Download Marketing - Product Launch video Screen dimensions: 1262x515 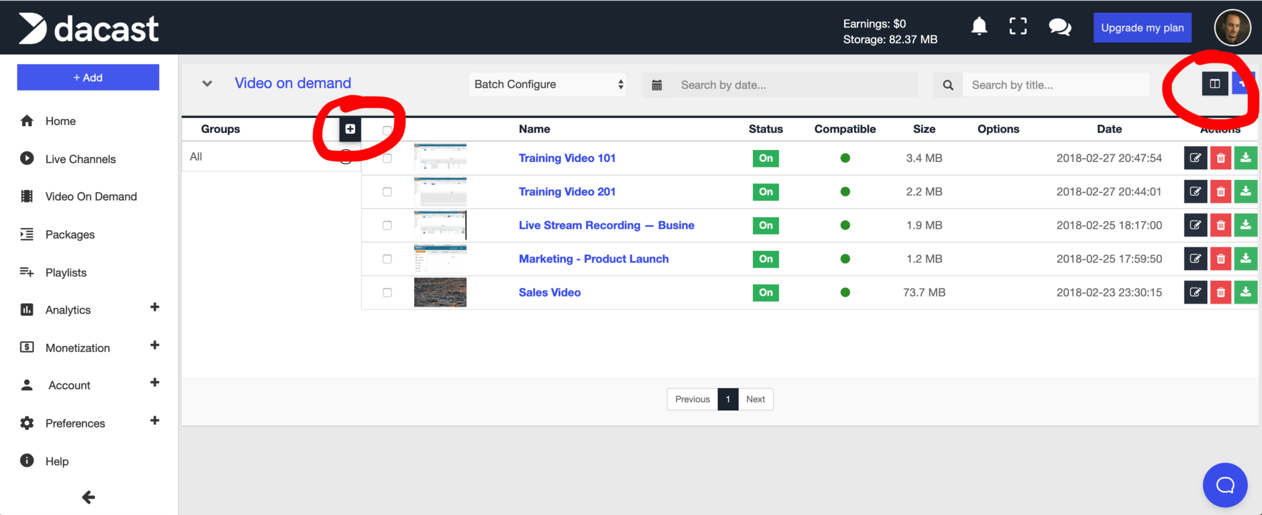coord(1245,259)
